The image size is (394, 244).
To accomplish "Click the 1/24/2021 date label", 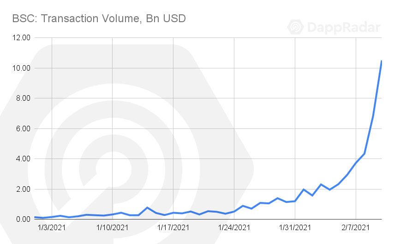I will pyautogui.click(x=234, y=227).
